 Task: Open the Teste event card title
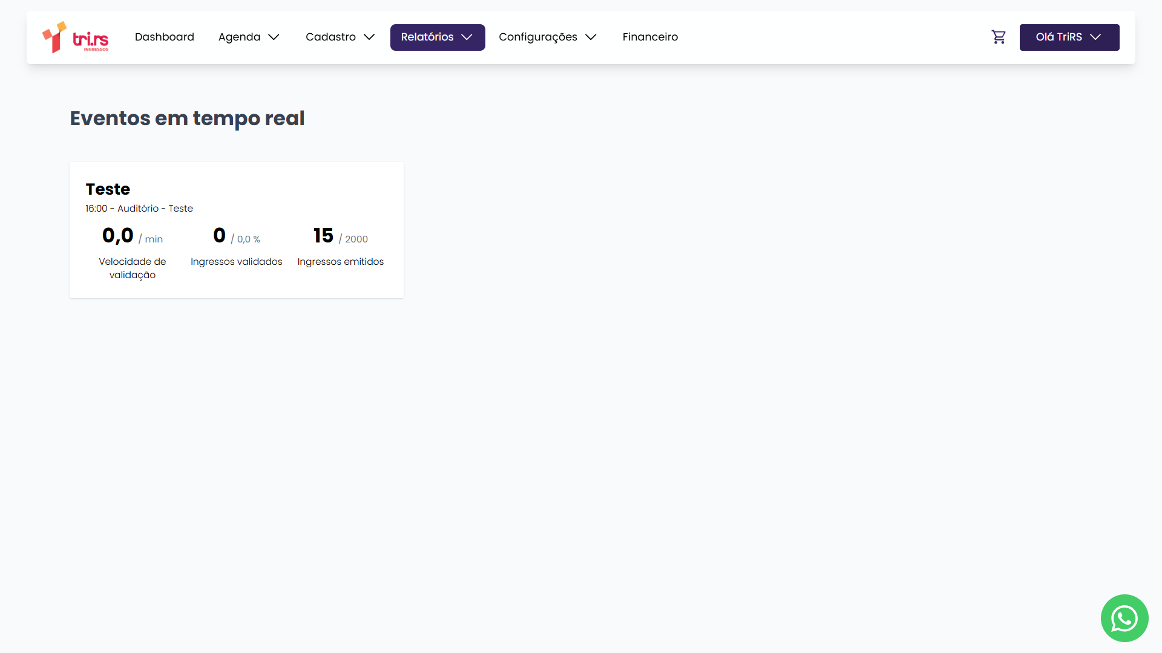pyautogui.click(x=108, y=189)
